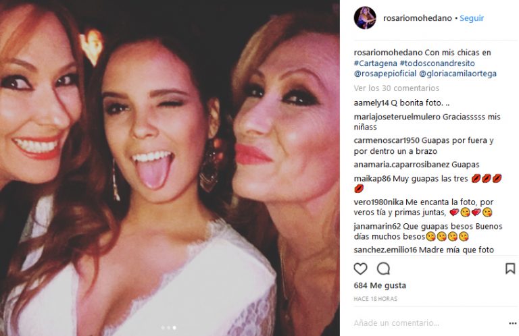Image resolution: width=519 pixels, height=336 pixels.
Task: Select the second carousel dot indicator
Action: (168, 328)
